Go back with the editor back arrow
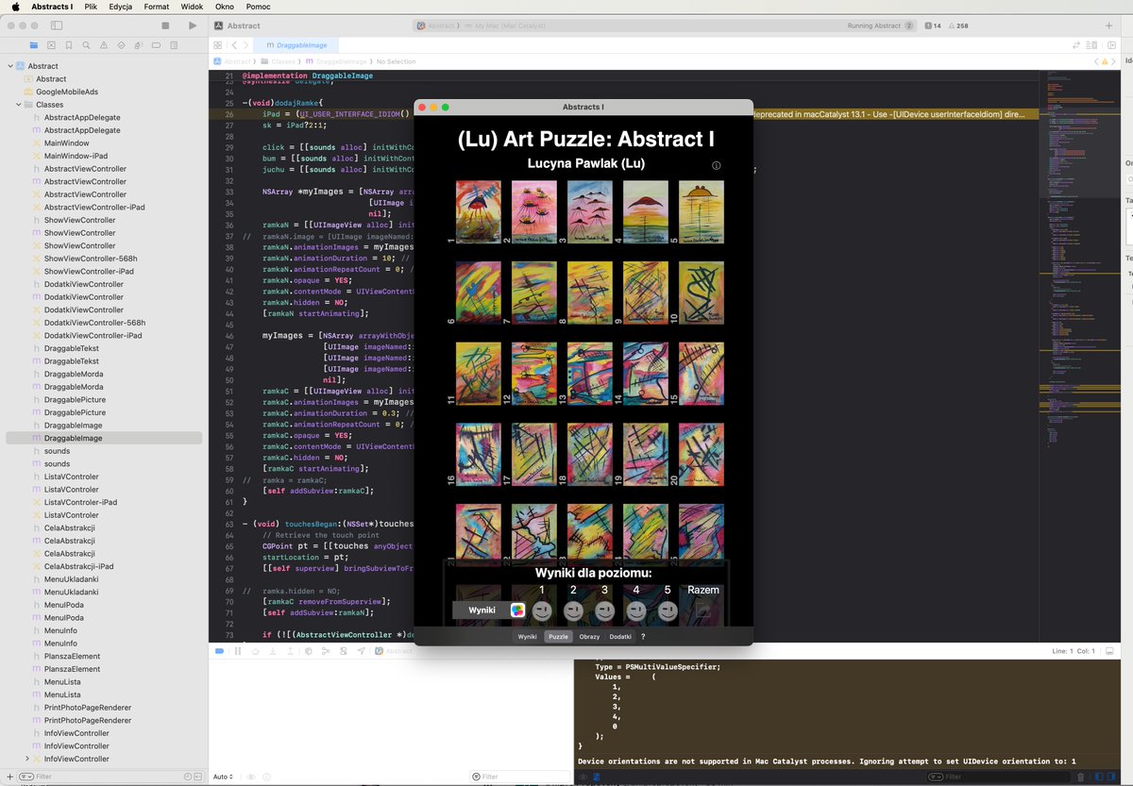 tap(234, 44)
